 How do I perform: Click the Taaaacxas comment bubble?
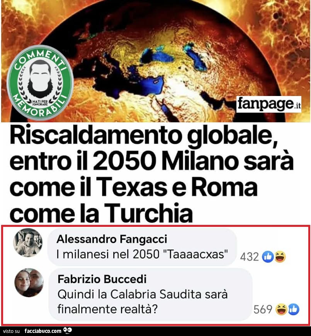[142, 247]
